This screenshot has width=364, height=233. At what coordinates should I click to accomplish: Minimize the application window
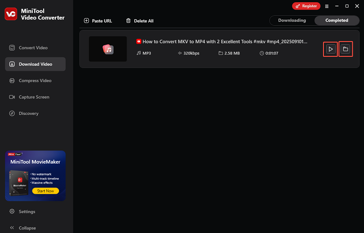click(x=337, y=6)
